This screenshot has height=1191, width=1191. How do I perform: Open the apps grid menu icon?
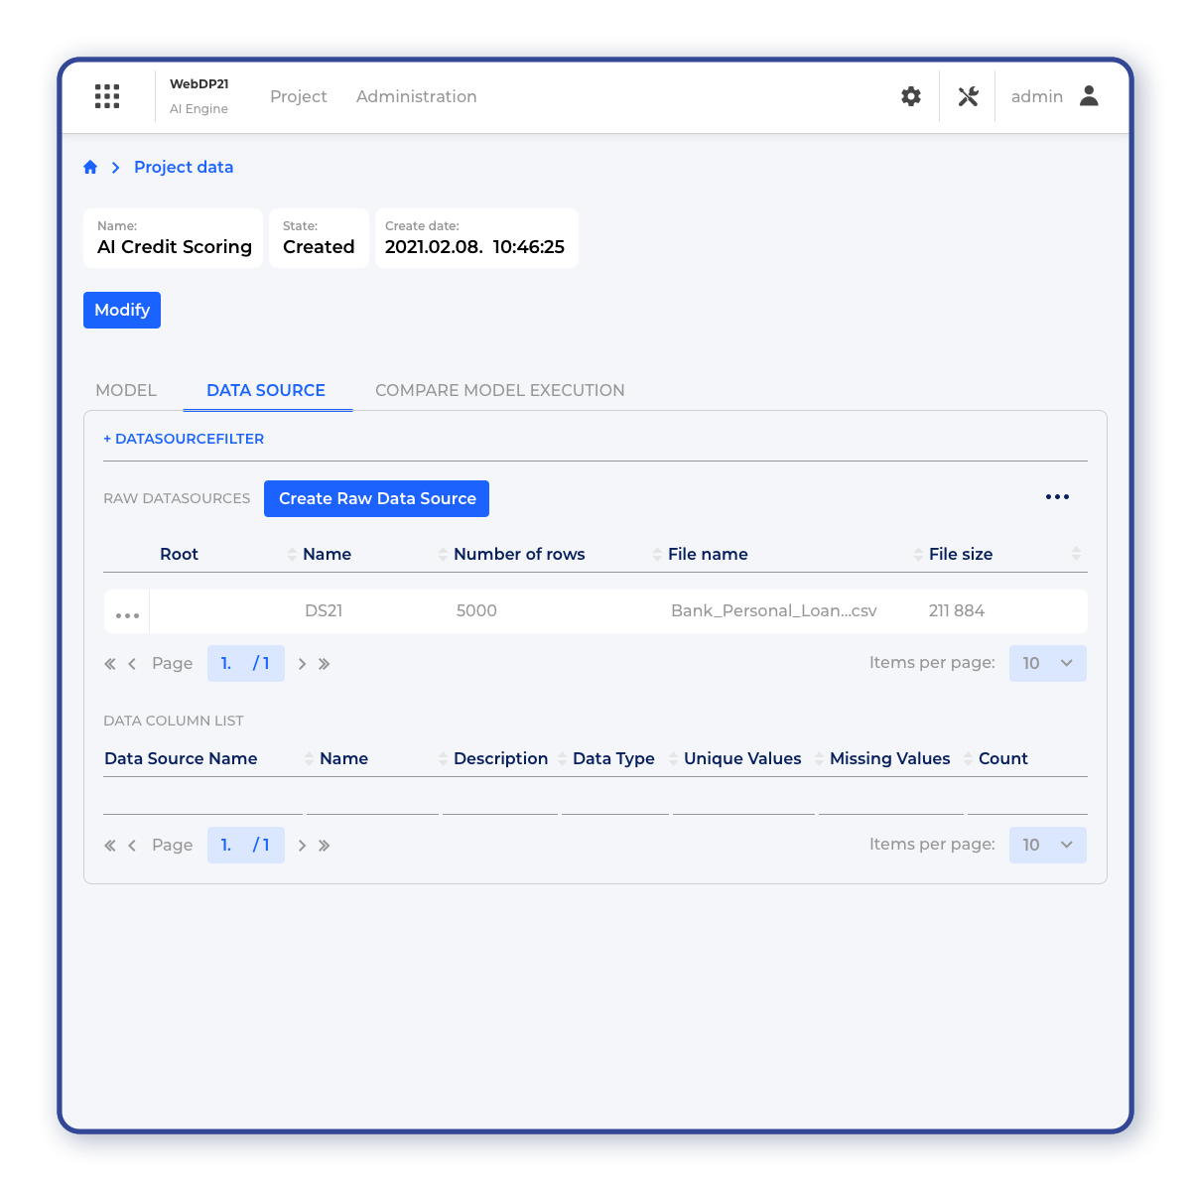(x=107, y=96)
